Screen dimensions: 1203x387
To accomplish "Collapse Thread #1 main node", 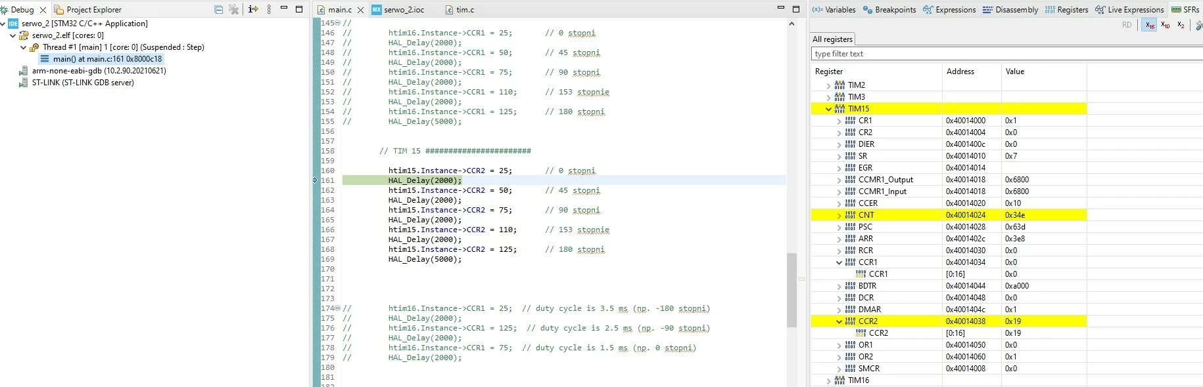I will (x=23, y=47).
